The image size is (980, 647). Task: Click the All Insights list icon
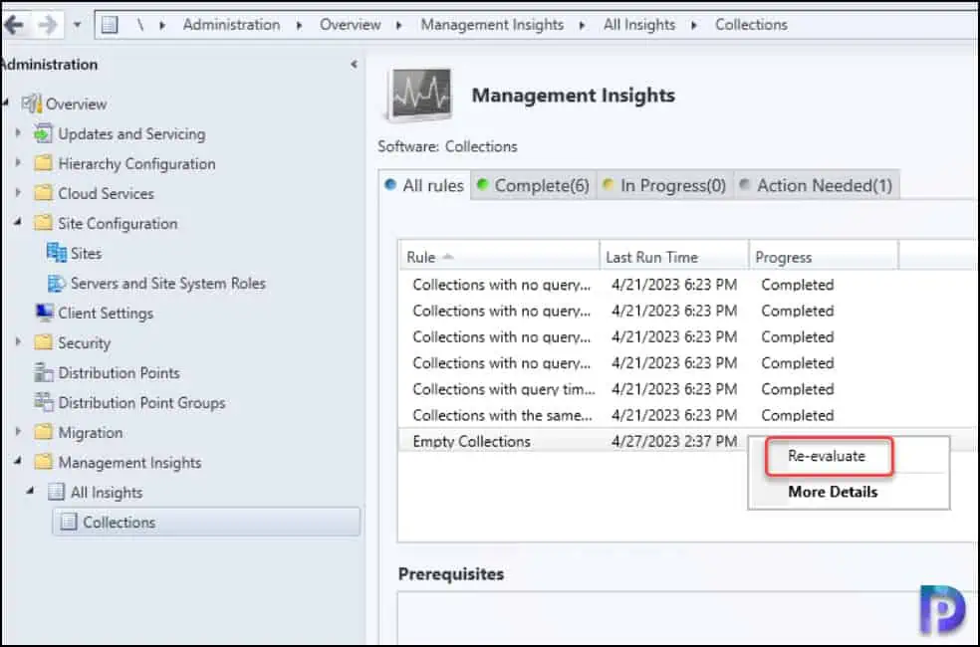[56, 492]
